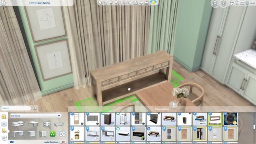Click the catalog vertical scrollbar handle
Image resolution: width=256 pixels, height=144 pixels.
254,127
